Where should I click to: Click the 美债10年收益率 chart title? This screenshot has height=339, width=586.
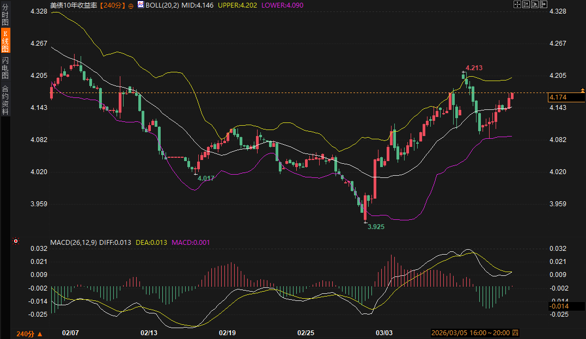(x=74, y=5)
